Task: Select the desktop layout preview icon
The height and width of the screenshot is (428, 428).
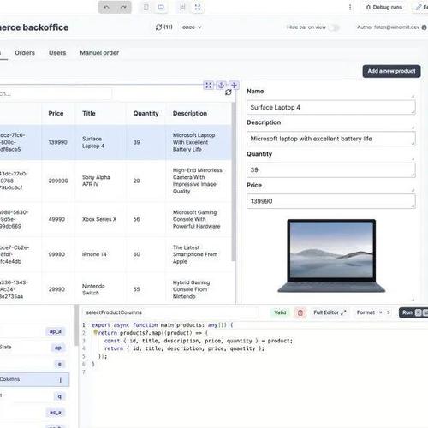Action: click(161, 8)
